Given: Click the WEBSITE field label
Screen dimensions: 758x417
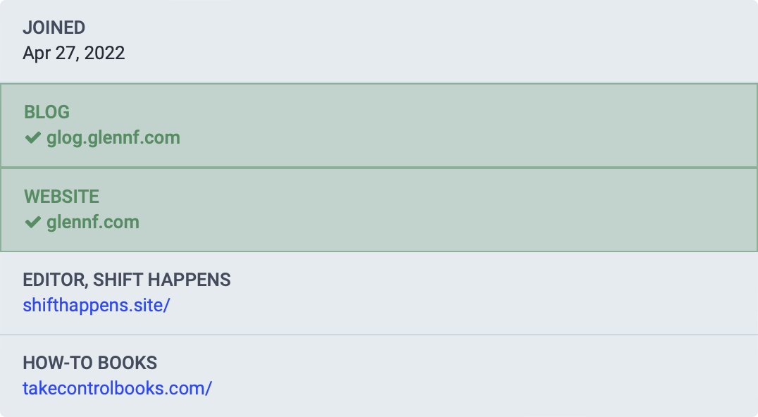Looking at the screenshot, I should [62, 197].
